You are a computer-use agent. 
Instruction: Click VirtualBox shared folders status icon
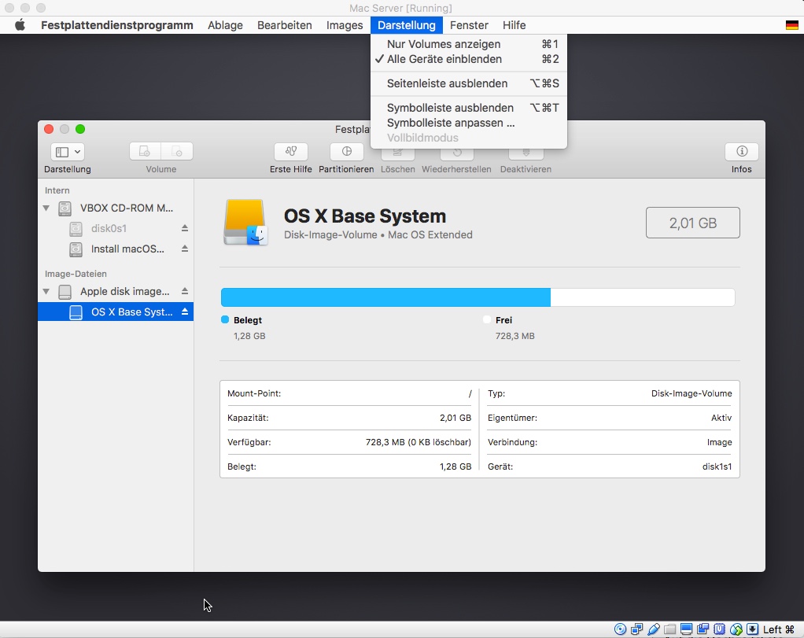(669, 629)
